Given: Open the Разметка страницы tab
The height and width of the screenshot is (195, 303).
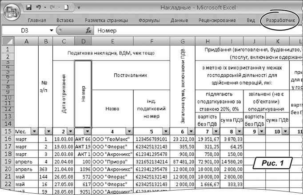Looking at the screenshot, I should click(106, 20).
